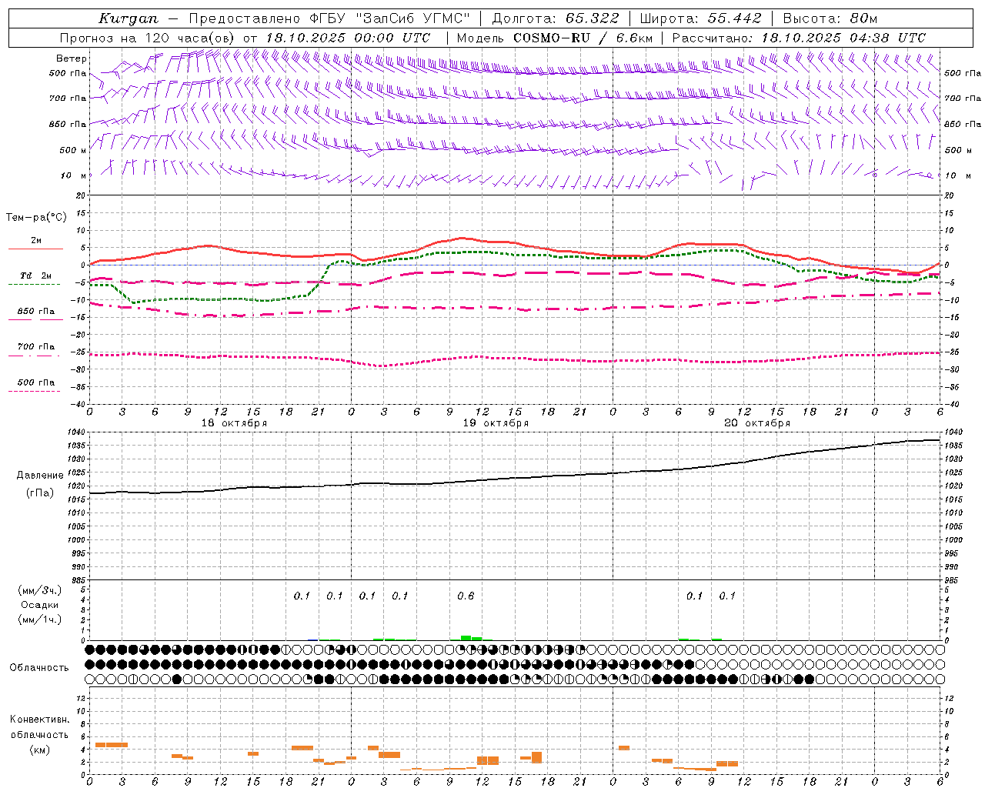The height and width of the screenshot is (788, 985).
Task: Click the Тем-ра(°C) temperature panel label
Action: point(36,218)
